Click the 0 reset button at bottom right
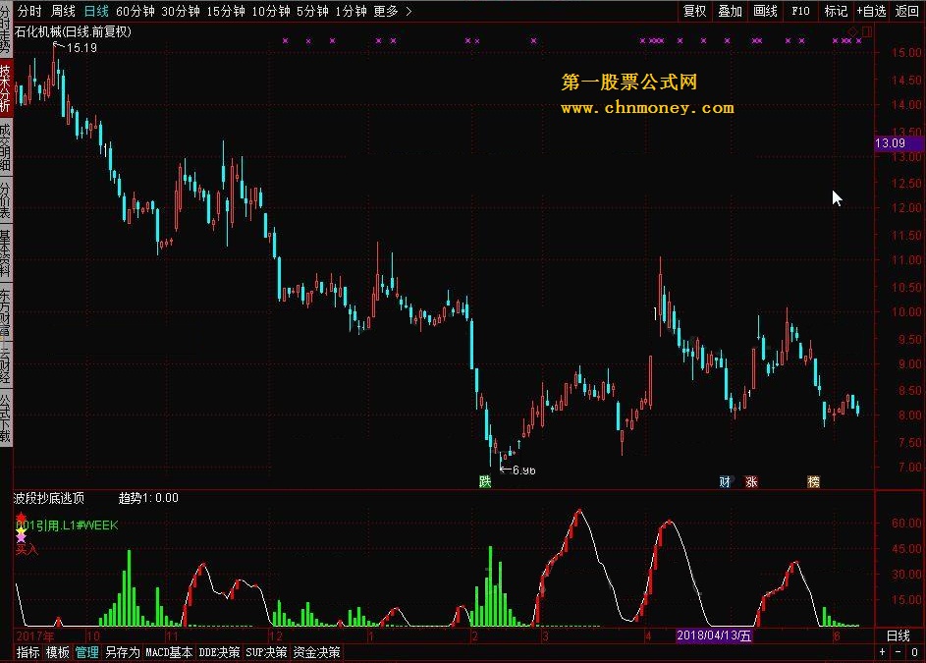Viewport: 926px width, 663px height. [x=914, y=652]
